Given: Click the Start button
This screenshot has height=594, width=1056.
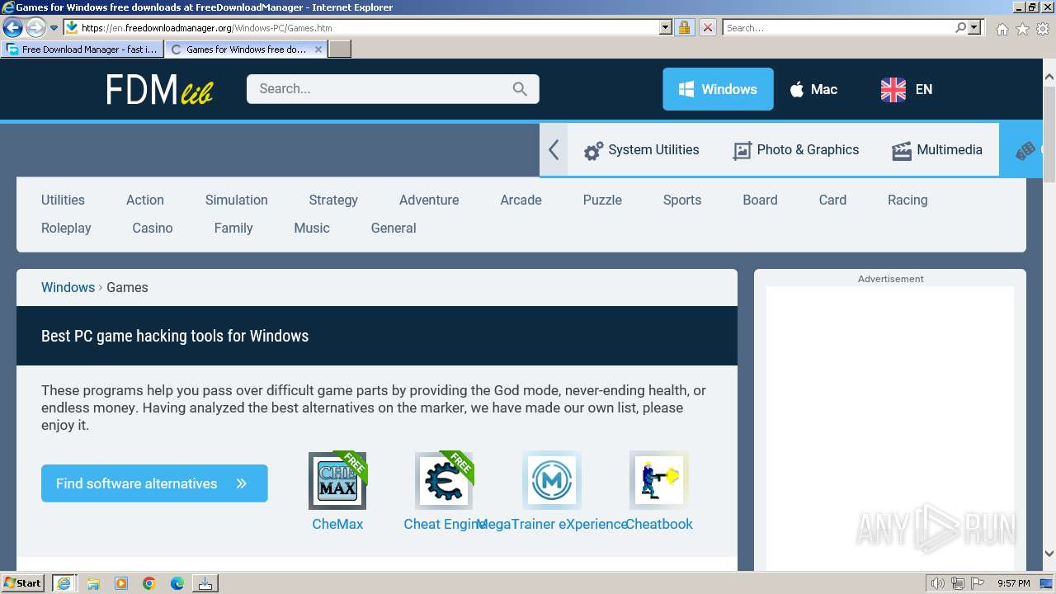Looking at the screenshot, I should (x=22, y=583).
